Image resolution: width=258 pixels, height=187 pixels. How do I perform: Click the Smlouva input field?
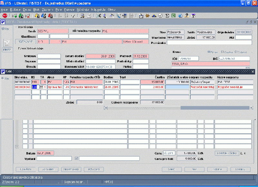pyautogui.click(x=49, y=56)
